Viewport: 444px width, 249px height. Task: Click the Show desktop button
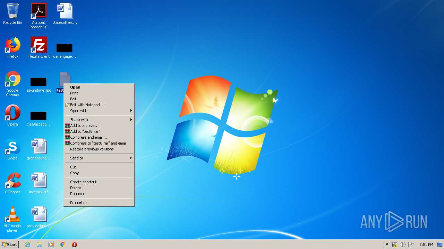[x=440, y=245]
